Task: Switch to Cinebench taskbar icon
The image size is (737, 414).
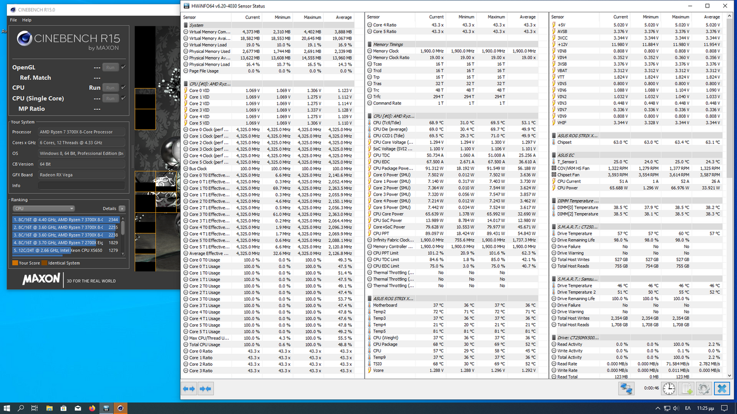Action: (x=120, y=408)
